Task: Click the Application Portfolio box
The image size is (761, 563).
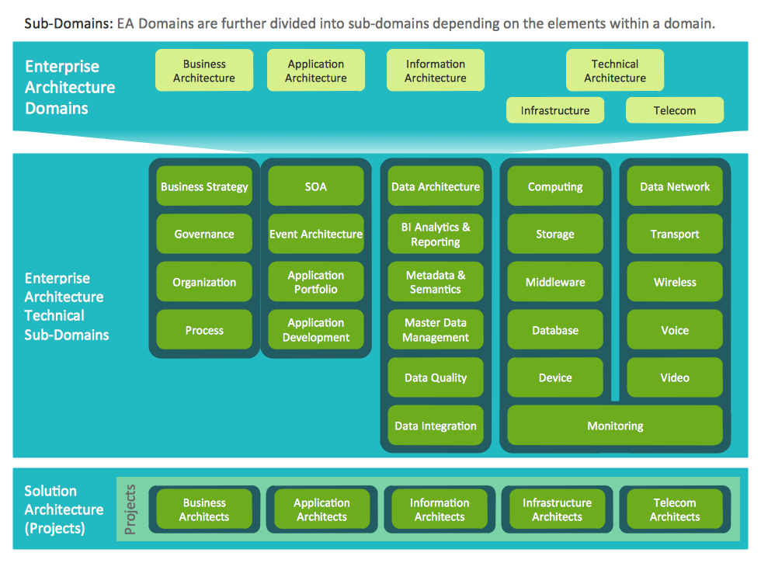Action: coord(316,282)
